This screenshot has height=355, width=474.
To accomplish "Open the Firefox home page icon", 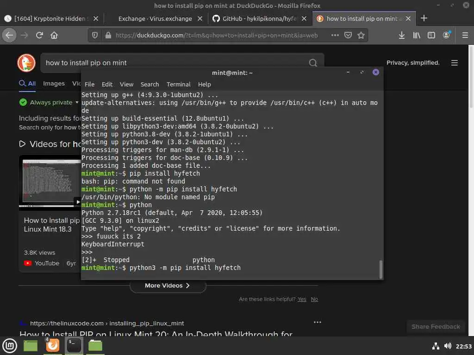I will (x=54, y=35).
